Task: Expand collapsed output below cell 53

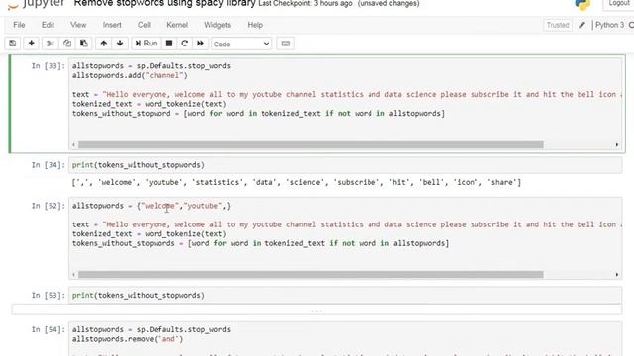Action: (317, 311)
